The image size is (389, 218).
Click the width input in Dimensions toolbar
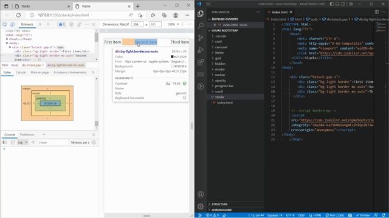tap(138, 24)
